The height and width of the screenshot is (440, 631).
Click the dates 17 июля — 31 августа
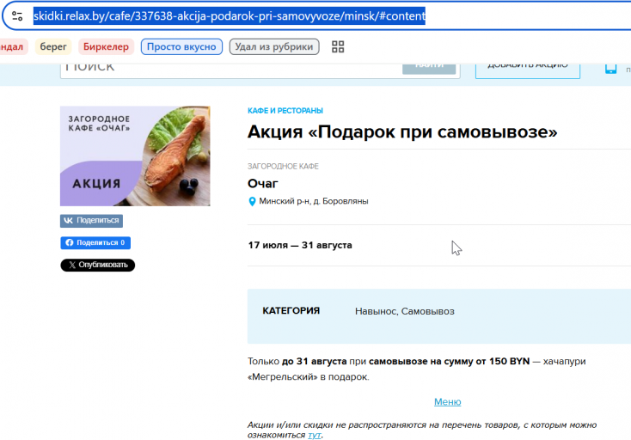[300, 245]
